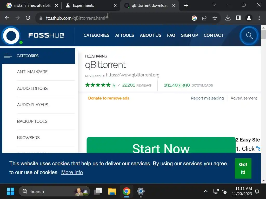Click the green Start Now button
This screenshot has height=199, width=266.
[161, 145]
